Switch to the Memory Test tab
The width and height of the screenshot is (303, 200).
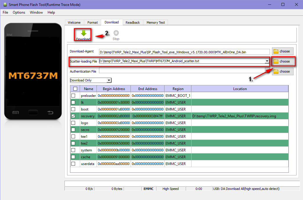click(x=155, y=23)
